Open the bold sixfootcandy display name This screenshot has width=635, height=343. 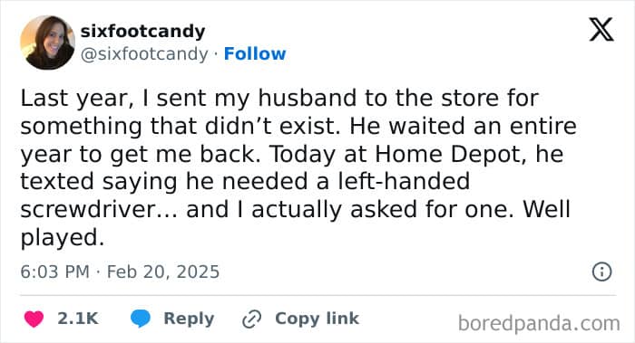pyautogui.click(x=143, y=31)
